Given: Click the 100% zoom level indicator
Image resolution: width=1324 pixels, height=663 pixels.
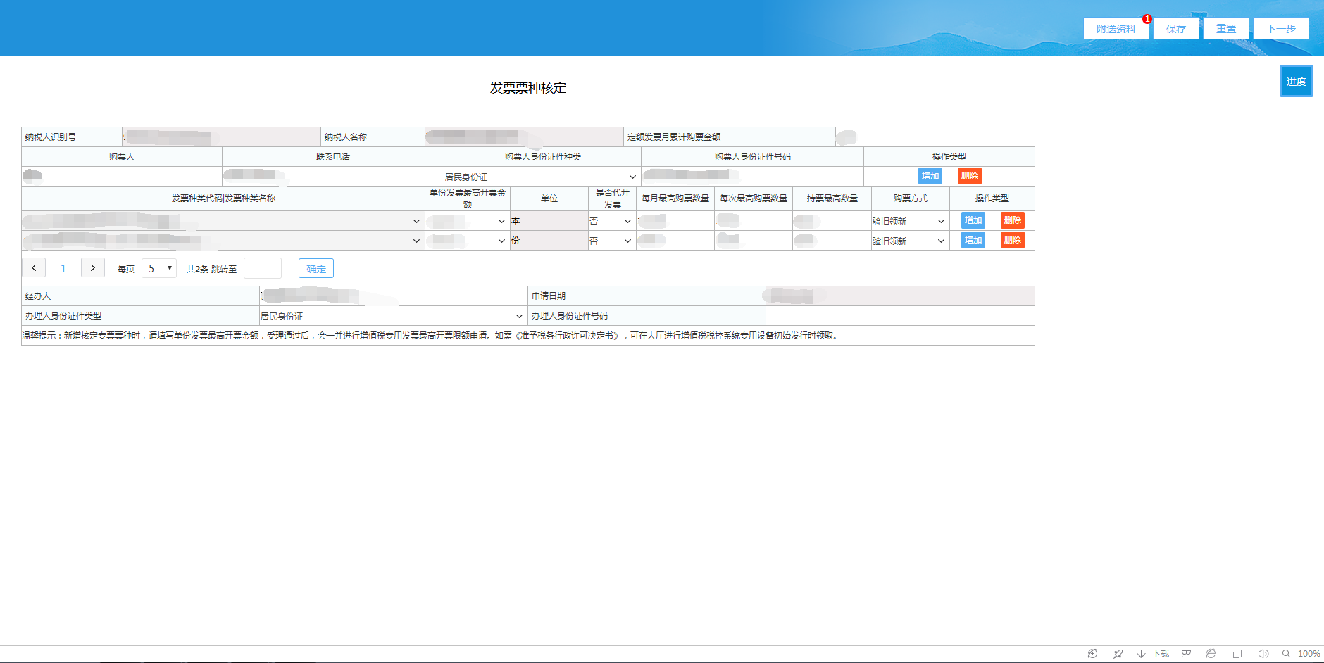Looking at the screenshot, I should point(1309,654).
